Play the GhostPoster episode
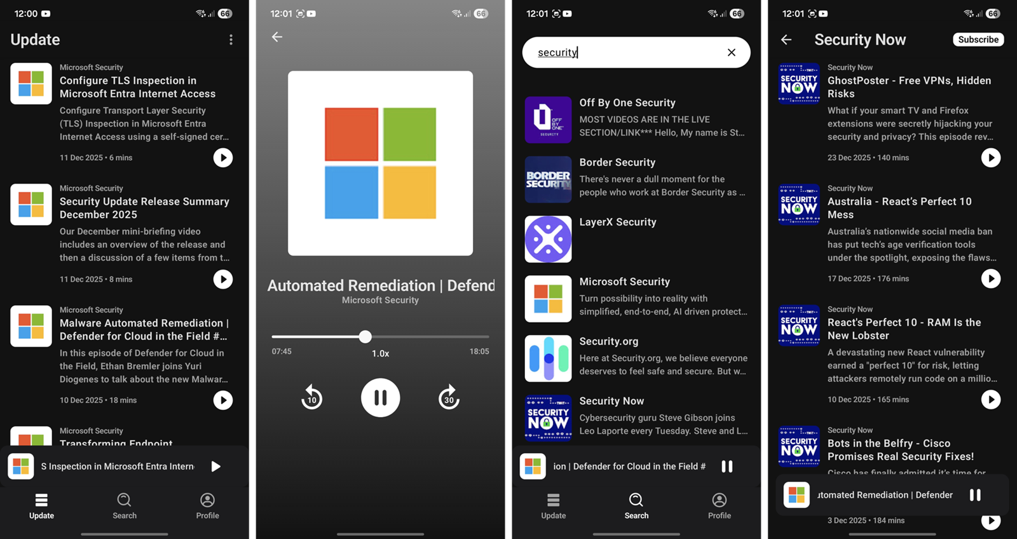This screenshot has height=539, width=1017. [x=990, y=158]
